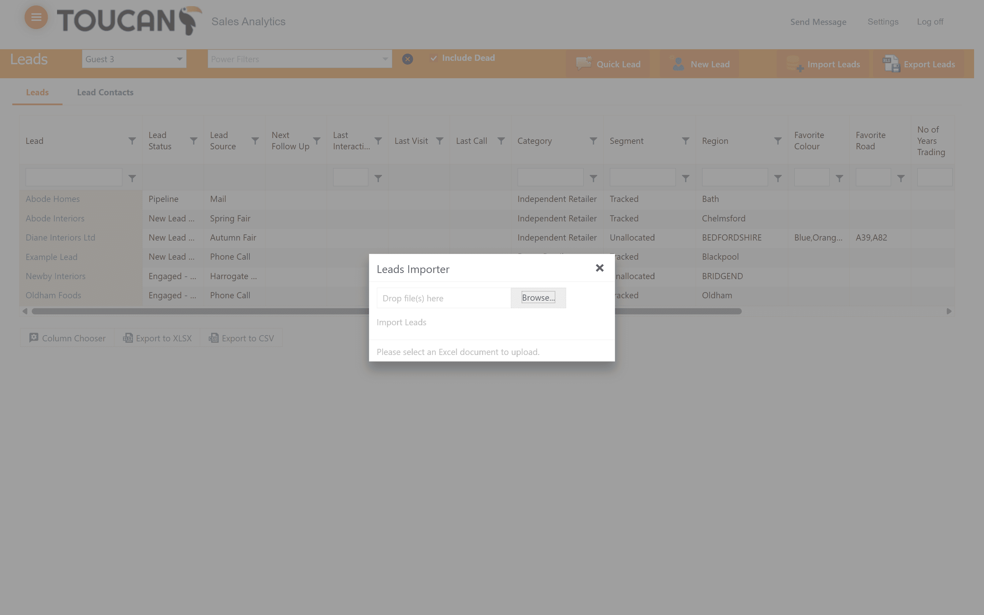Click the Log off link
984x615 pixels.
(930, 22)
